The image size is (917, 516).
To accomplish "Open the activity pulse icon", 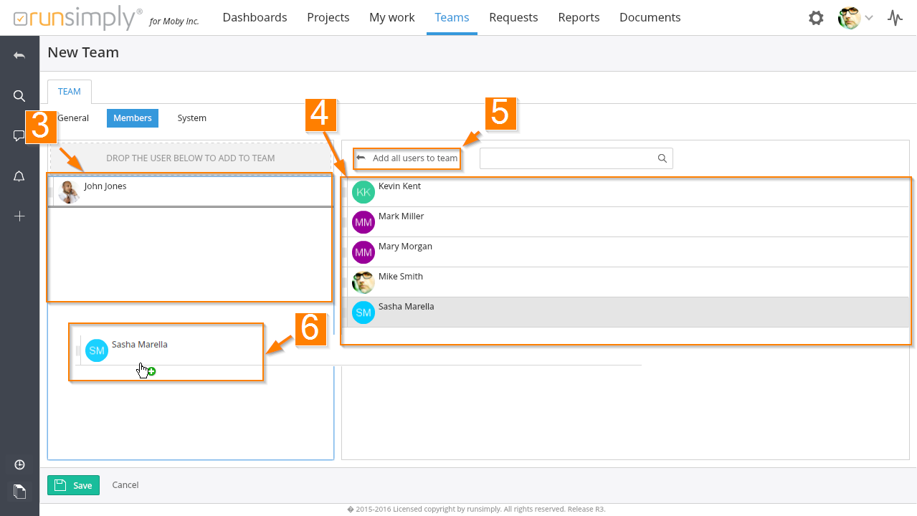I will pyautogui.click(x=895, y=18).
